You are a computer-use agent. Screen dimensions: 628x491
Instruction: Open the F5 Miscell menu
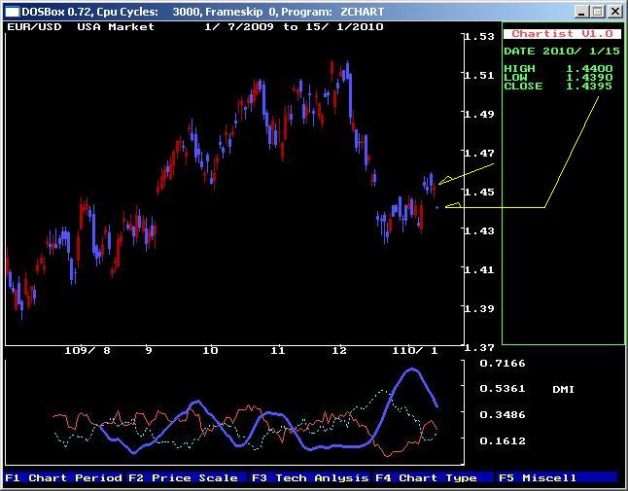(557, 477)
